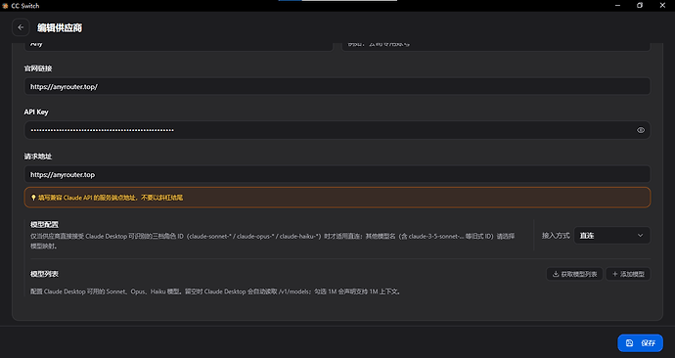Click the 请求地址 label
Image resolution: width=675 pixels, height=358 pixels.
point(38,157)
